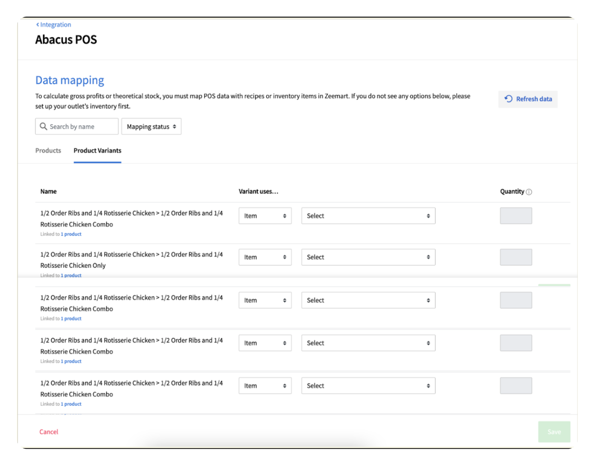Click the Cancel link
The width and height of the screenshot is (596, 467).
pos(49,432)
